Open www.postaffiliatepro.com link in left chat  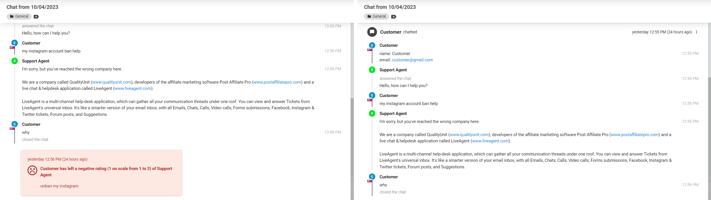coord(277,82)
